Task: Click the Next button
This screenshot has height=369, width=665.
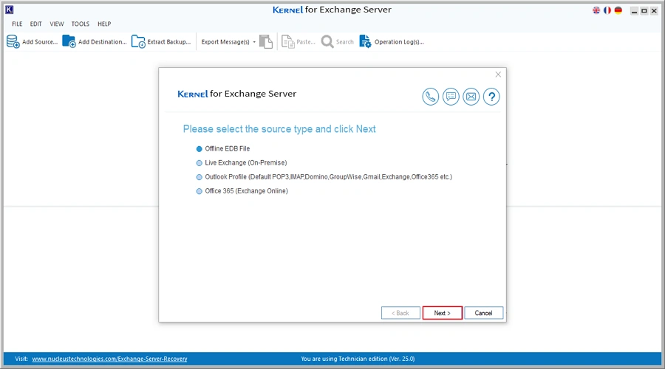Action: click(442, 313)
